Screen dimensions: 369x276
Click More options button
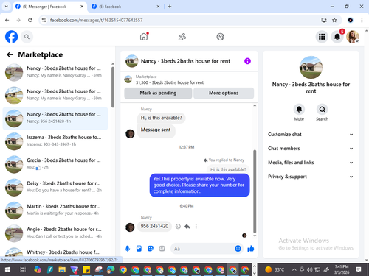coord(224,93)
